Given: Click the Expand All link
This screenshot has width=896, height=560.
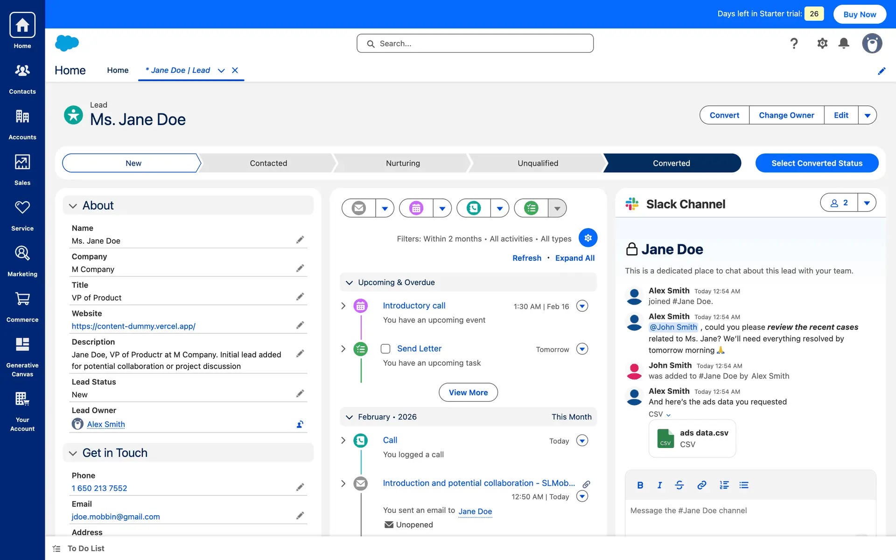Looking at the screenshot, I should [x=574, y=258].
